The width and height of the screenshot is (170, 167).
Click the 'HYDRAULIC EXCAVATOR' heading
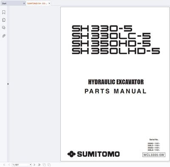coord(116,82)
